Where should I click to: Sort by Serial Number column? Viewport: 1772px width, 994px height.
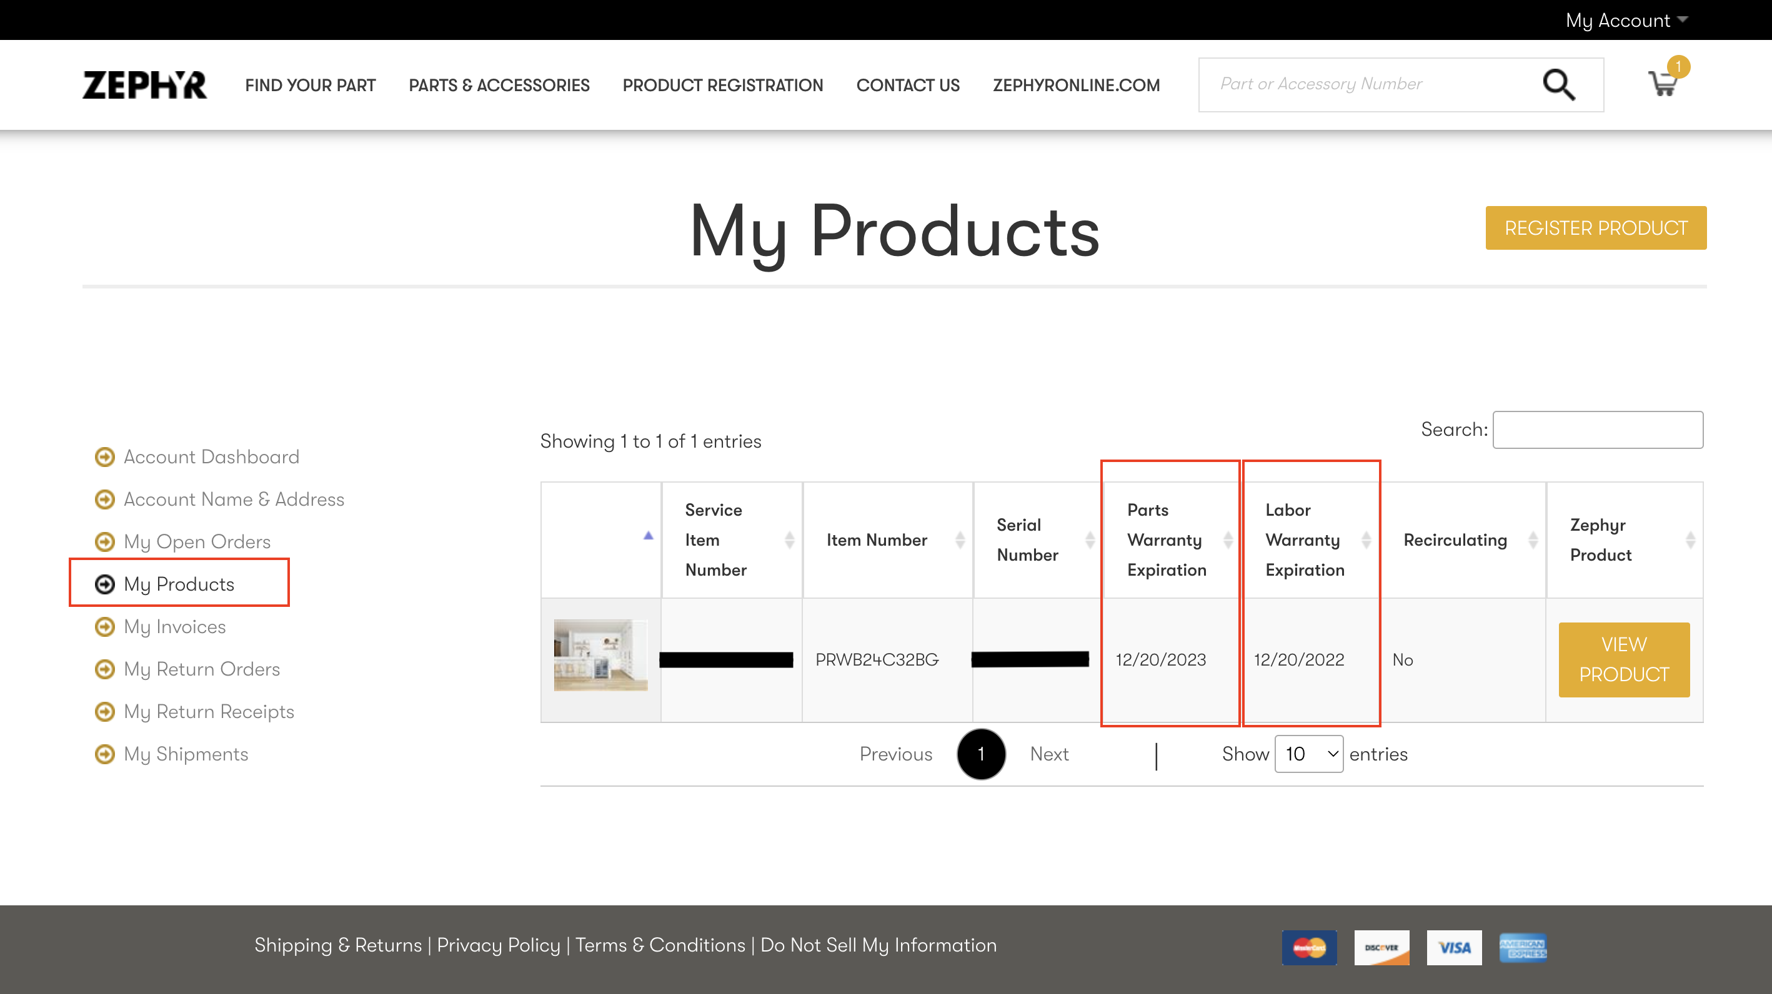coord(1038,539)
